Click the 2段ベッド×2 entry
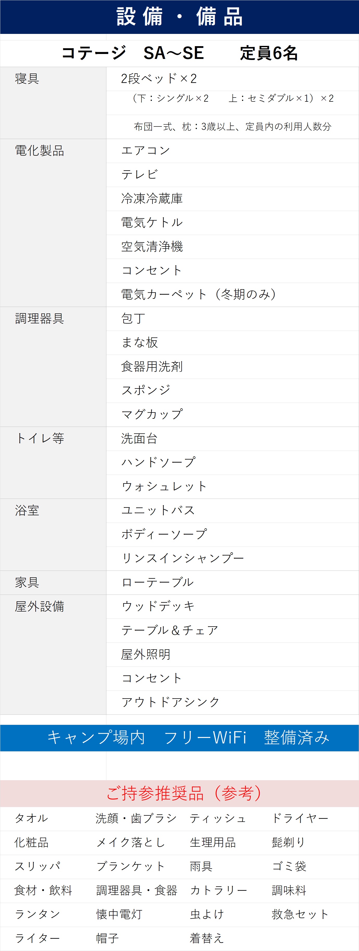Screen dimensions: 359x951 [x=159, y=79]
